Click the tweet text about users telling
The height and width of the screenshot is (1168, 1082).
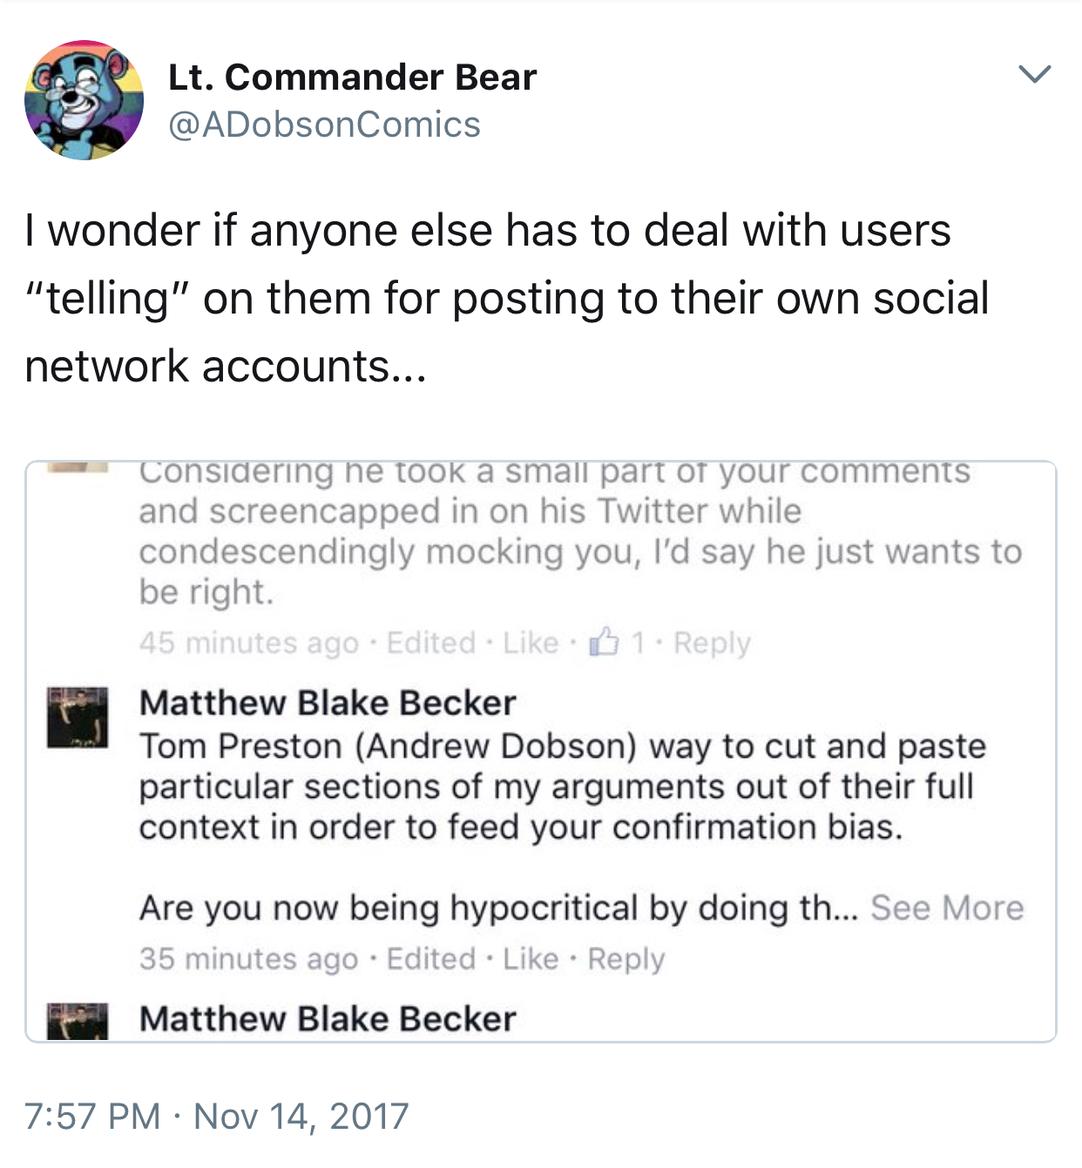pyautogui.click(x=507, y=298)
